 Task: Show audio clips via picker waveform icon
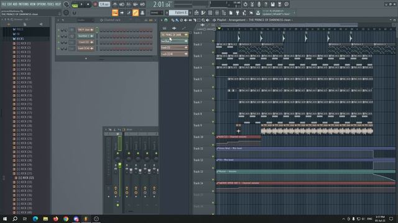point(174,28)
